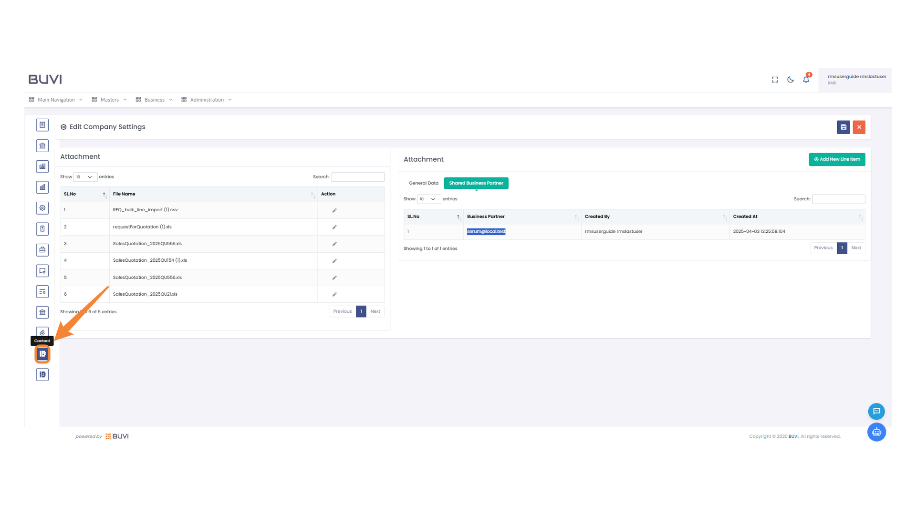Viewport: 916px width, 515px height.
Task: Switch to the General Data tab
Action: 423,183
